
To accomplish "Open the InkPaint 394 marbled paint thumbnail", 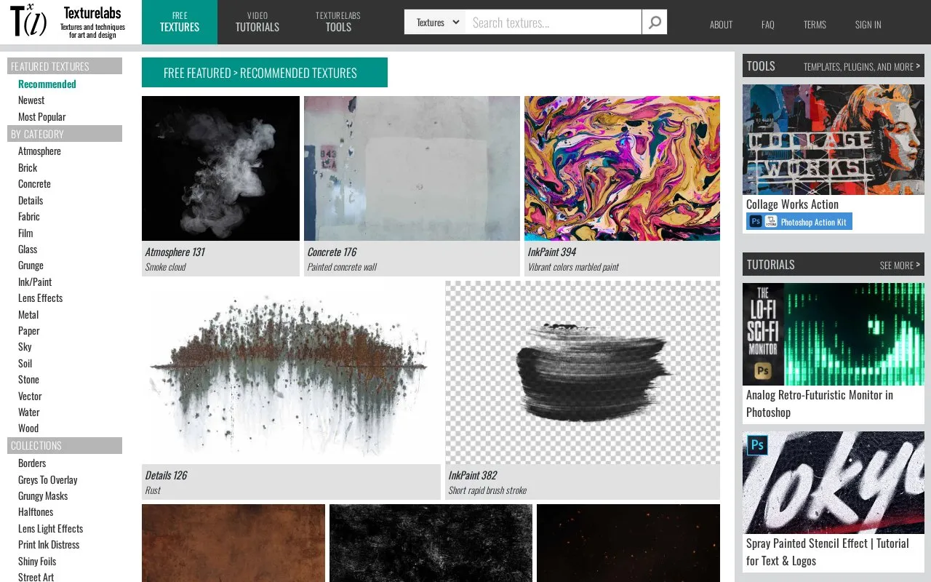I will 622,168.
